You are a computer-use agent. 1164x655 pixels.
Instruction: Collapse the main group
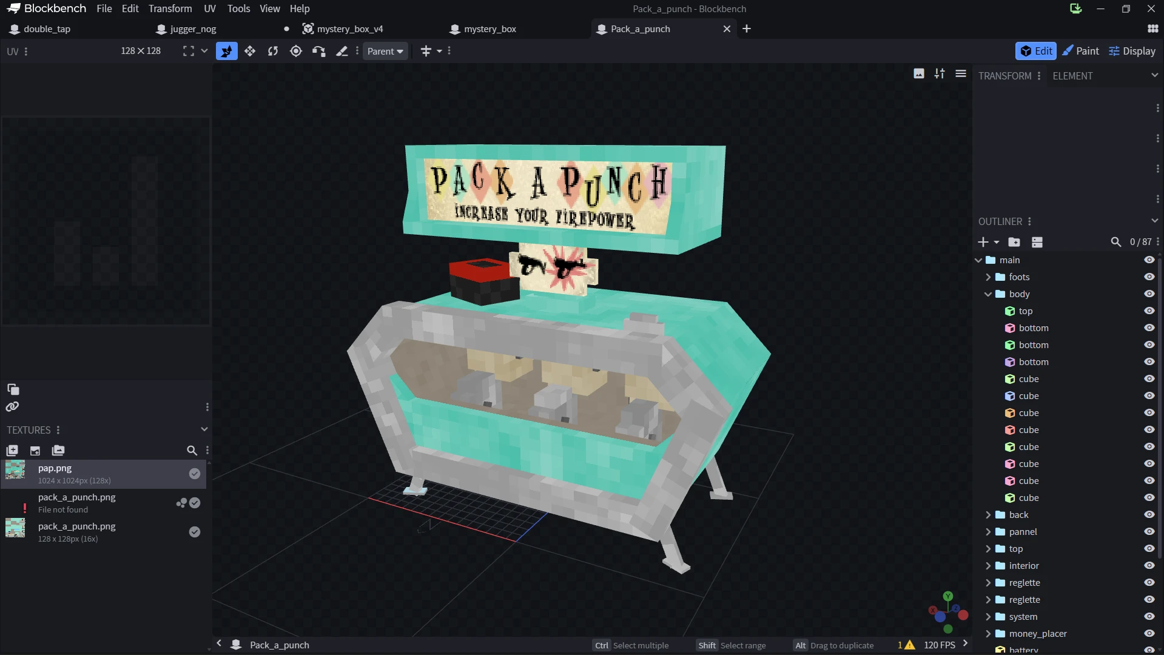pos(978,260)
